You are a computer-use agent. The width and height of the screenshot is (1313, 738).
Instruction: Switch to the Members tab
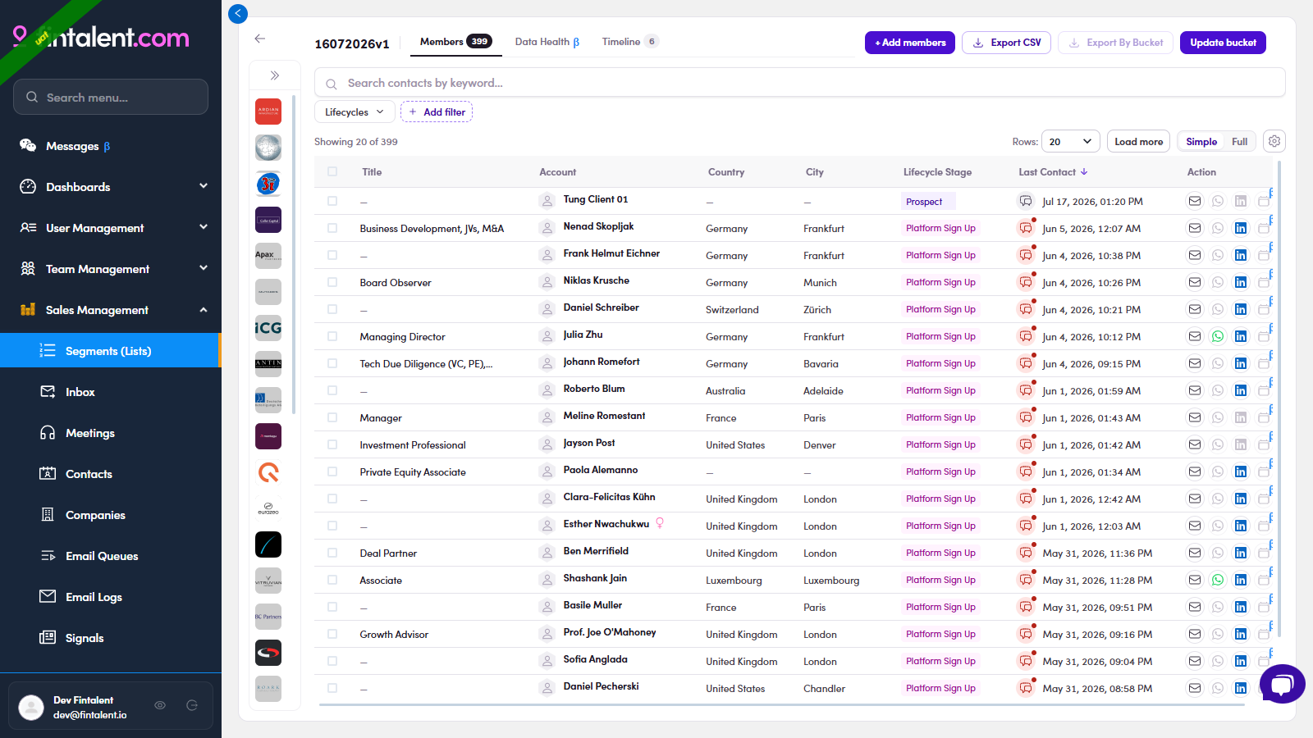[x=455, y=42]
